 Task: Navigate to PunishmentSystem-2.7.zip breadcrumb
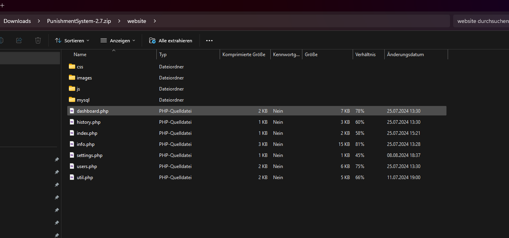click(79, 21)
